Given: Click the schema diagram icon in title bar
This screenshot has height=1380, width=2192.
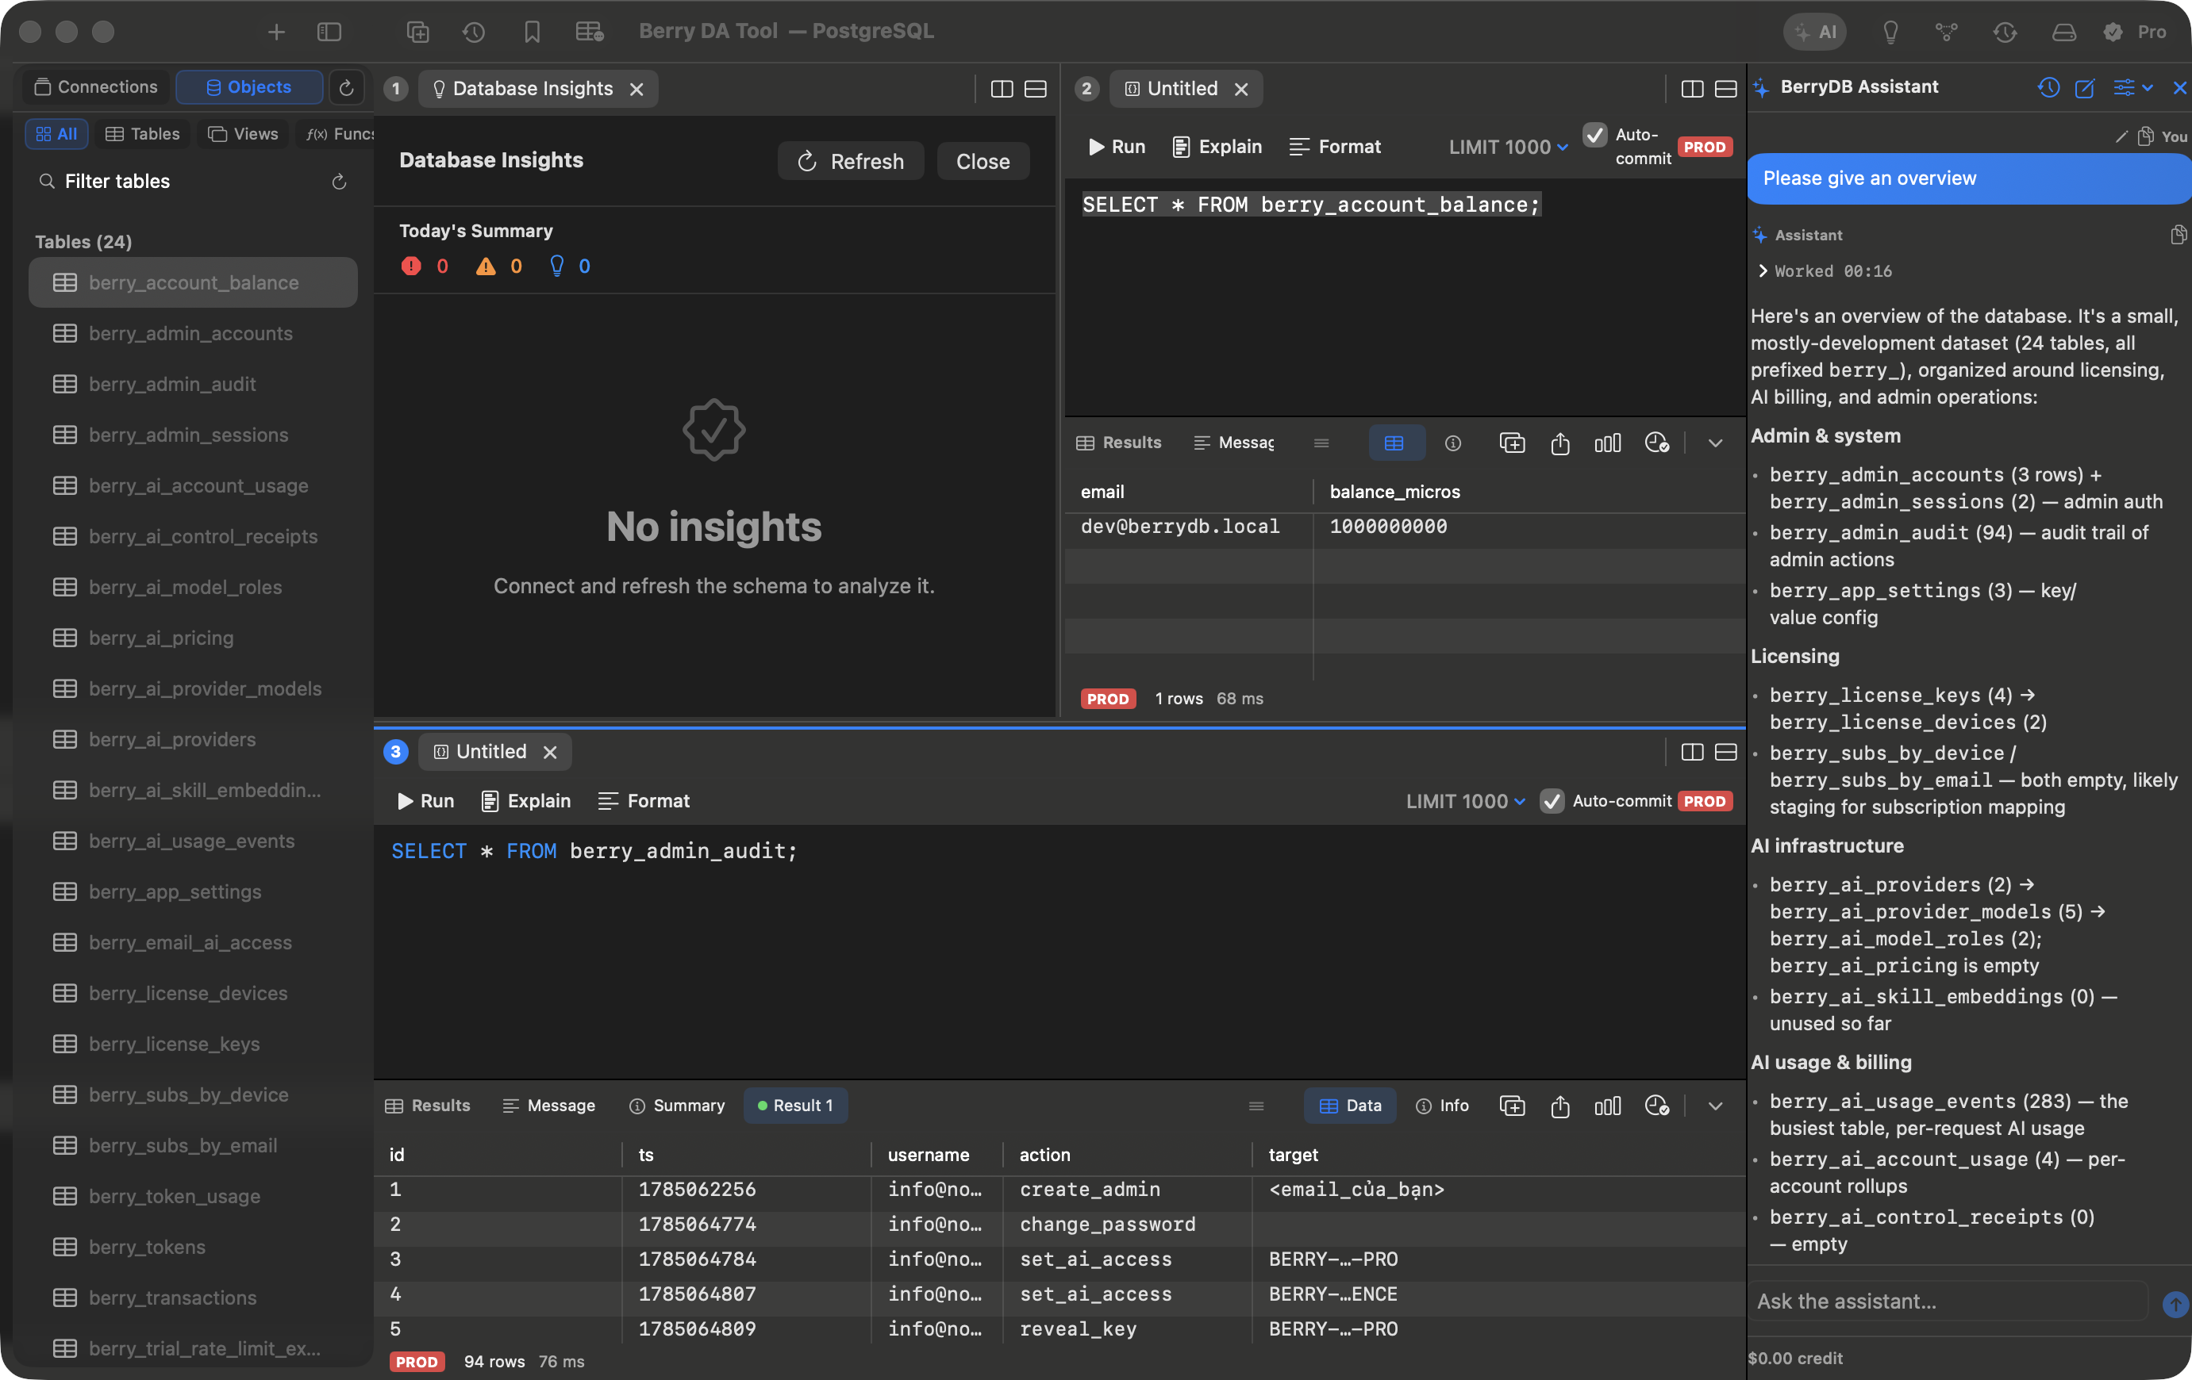Looking at the screenshot, I should coord(1946,32).
